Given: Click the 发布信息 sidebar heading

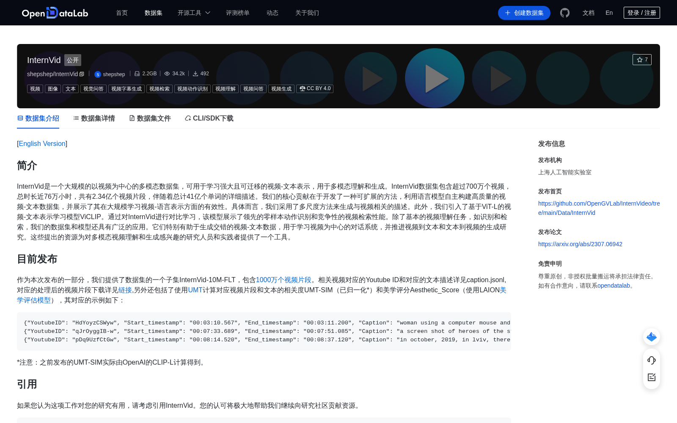Looking at the screenshot, I should 552,144.
